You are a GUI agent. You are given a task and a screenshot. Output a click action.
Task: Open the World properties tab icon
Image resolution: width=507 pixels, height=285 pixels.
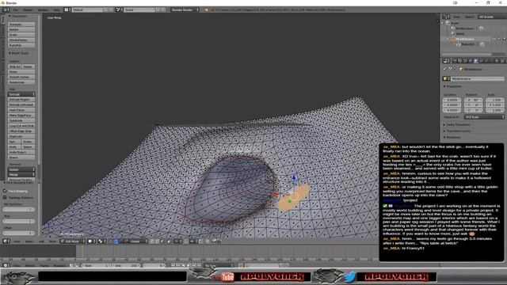pos(471,61)
